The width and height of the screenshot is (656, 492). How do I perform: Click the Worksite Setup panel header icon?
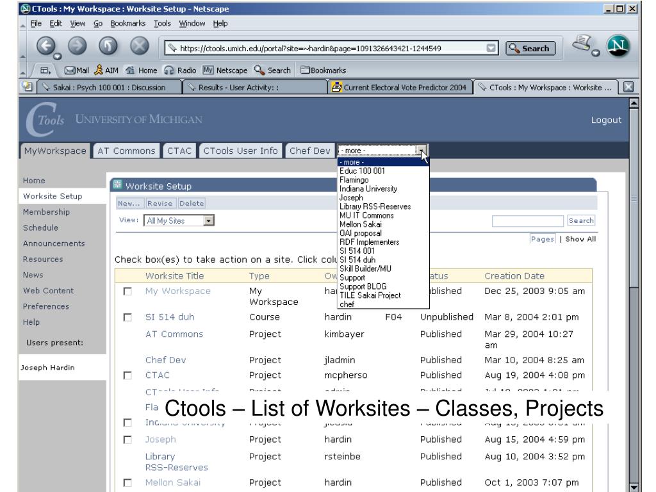point(118,184)
